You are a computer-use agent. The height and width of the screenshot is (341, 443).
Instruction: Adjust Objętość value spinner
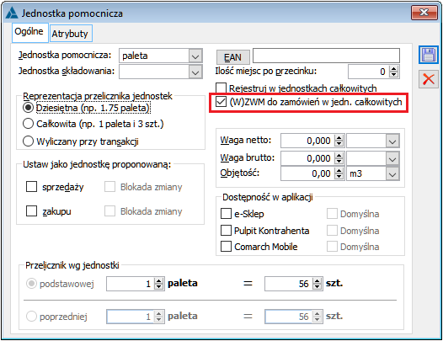point(339,173)
